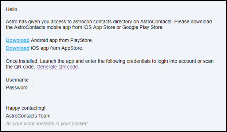Image resolution: width=227 pixels, height=132 pixels.
Task: Follow the Generate QR code link
Action: point(57,67)
